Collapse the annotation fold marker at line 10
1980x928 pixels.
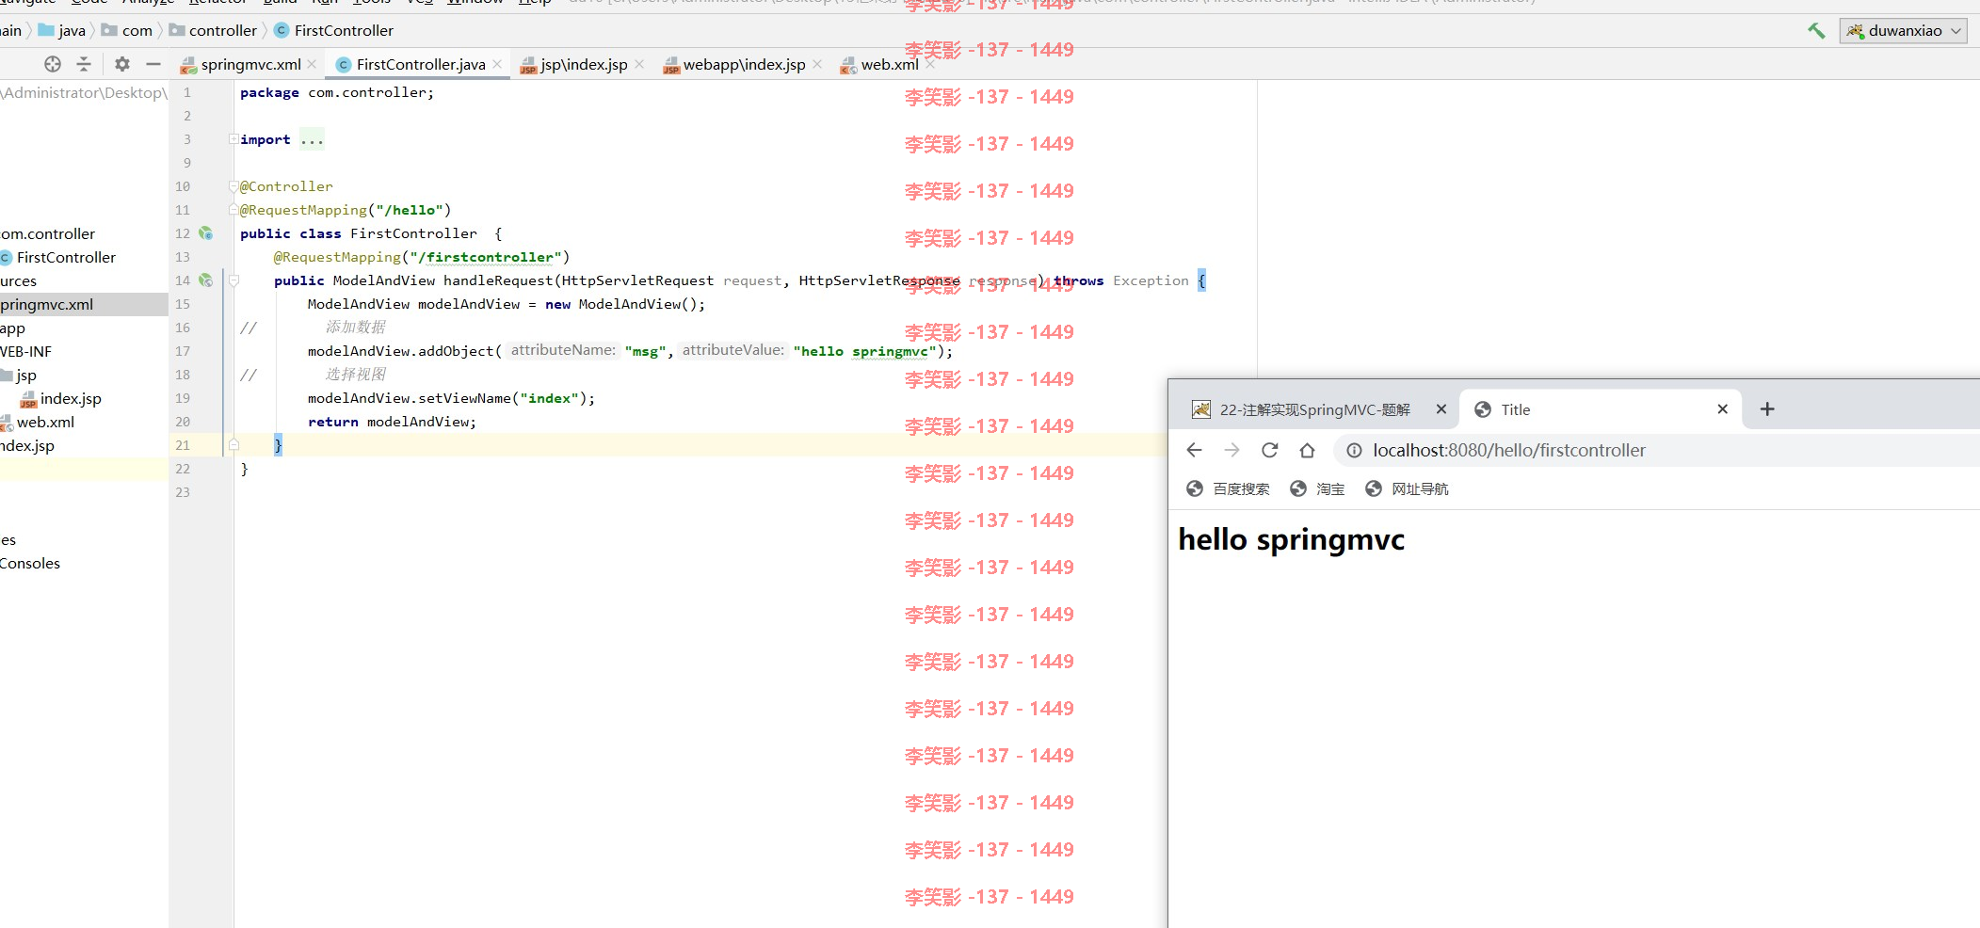(233, 186)
